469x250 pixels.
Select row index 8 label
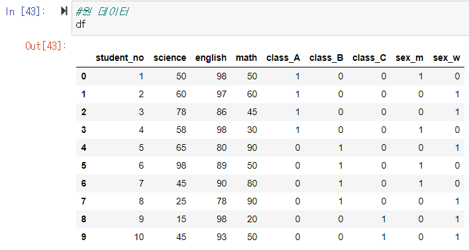click(x=83, y=219)
